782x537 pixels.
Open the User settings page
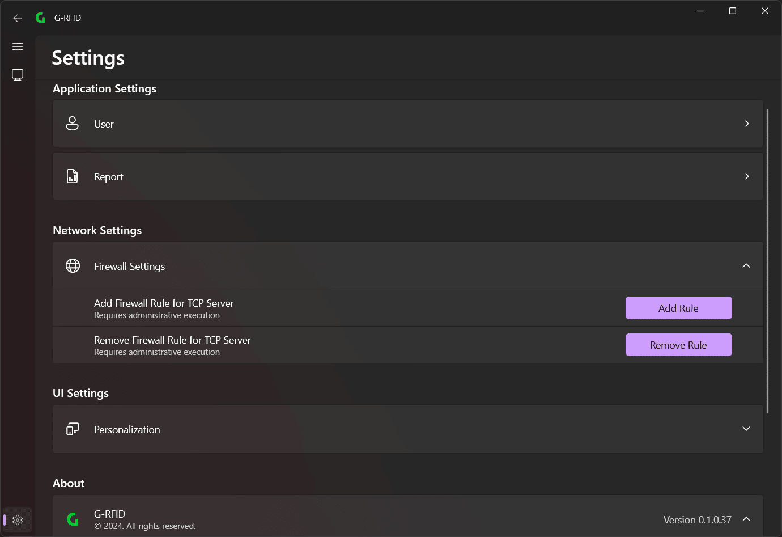click(x=408, y=124)
